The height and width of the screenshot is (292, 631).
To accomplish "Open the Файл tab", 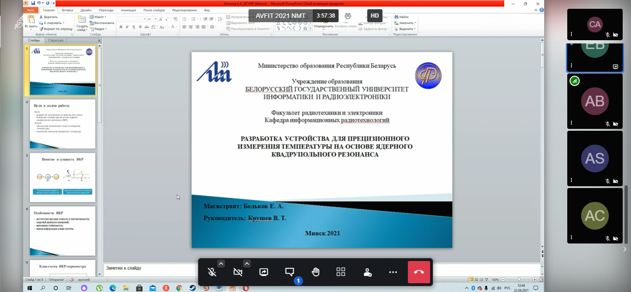I will (31, 10).
